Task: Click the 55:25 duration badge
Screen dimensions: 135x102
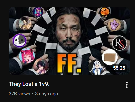Action: (x=119, y=68)
